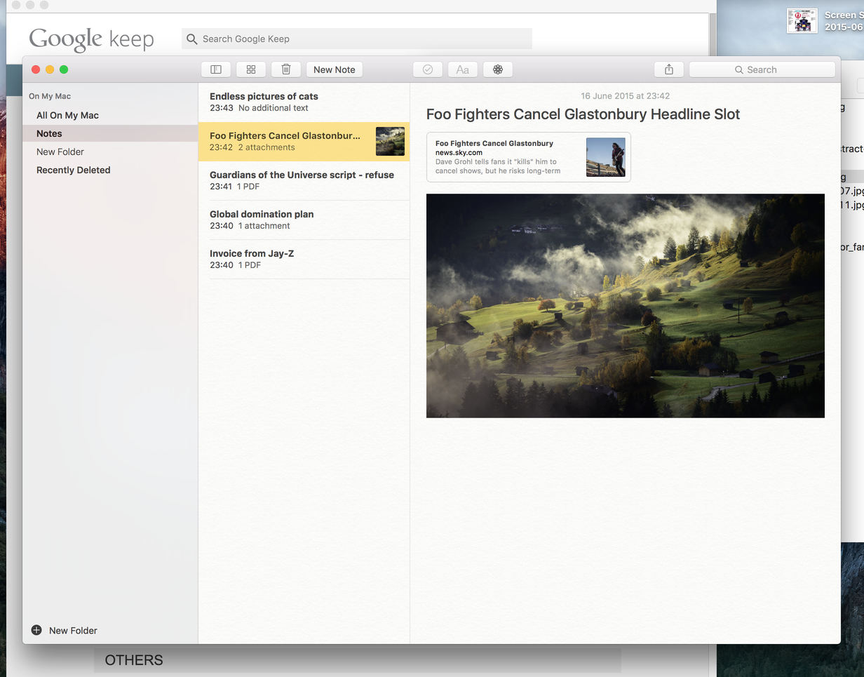Open the Global domination plan note
This screenshot has height=677, width=864.
(x=304, y=220)
